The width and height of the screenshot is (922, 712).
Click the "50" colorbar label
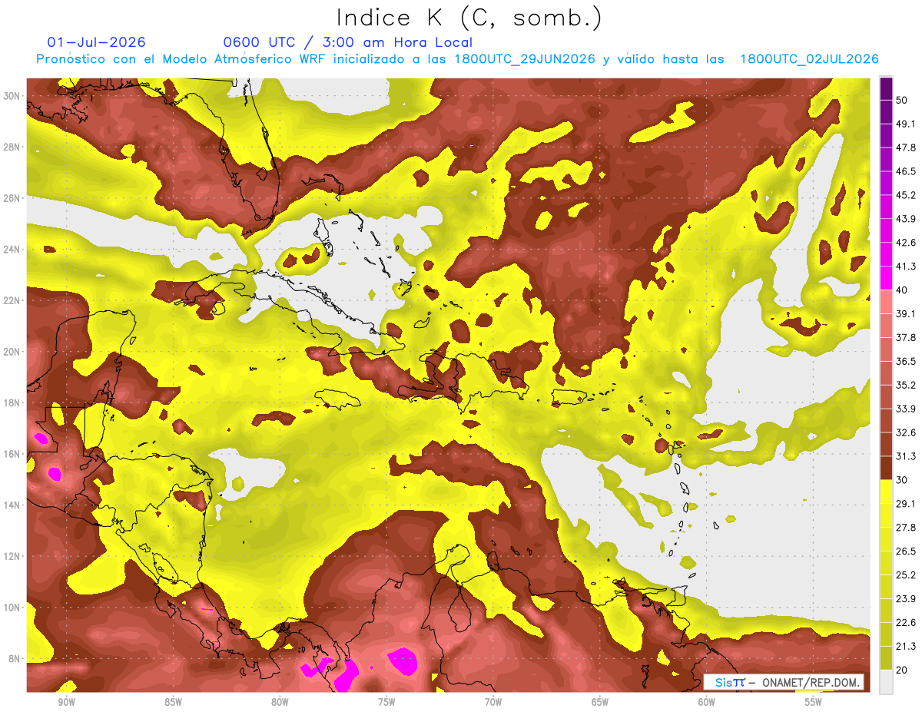902,100
